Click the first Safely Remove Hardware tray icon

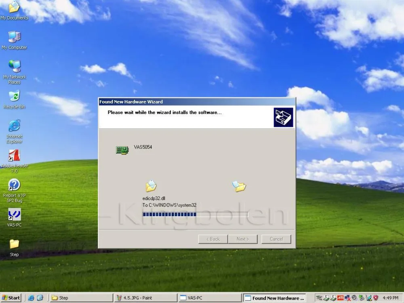click(326, 298)
